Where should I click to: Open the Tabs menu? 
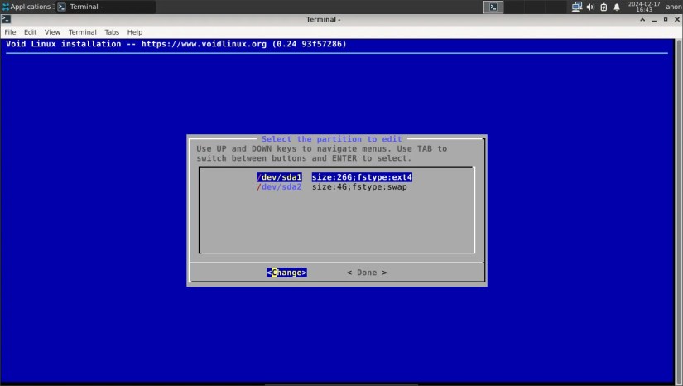tap(112, 32)
